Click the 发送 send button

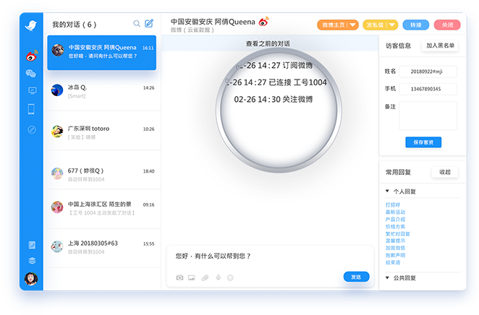[356, 277]
